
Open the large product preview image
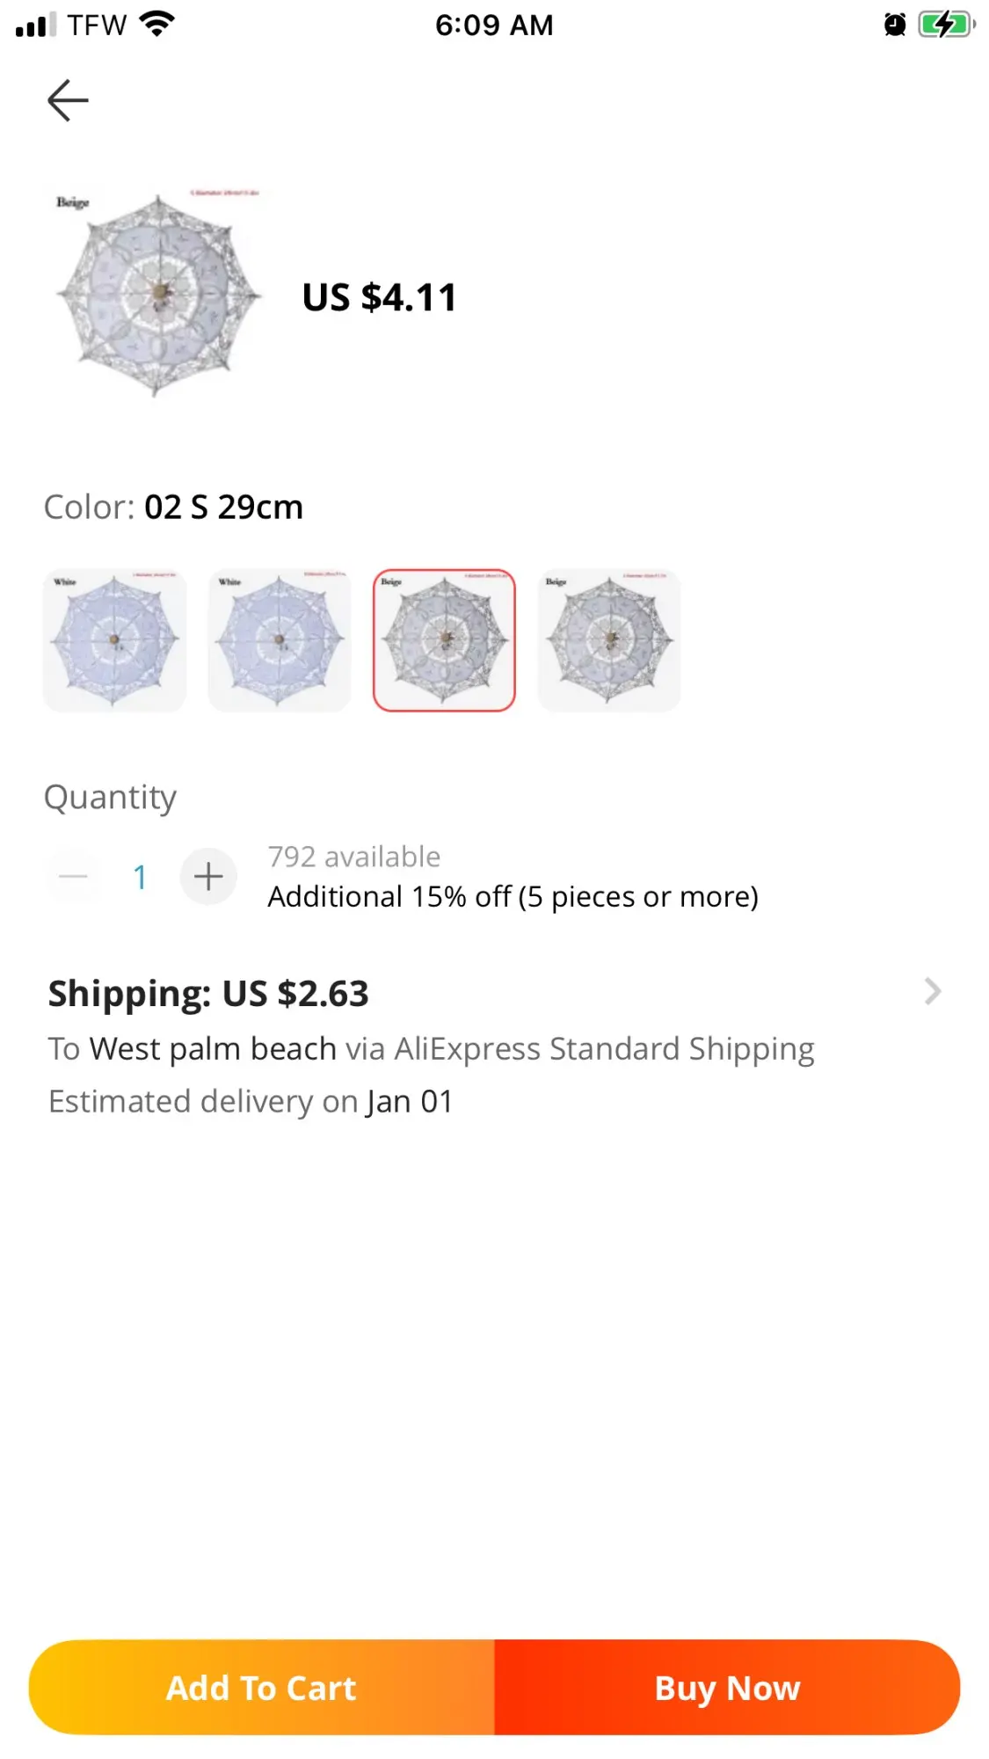[159, 293]
